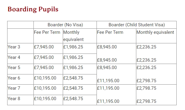Select Year 3 no-visa monthly £1,986.25
The height and width of the screenshot is (110, 185).
click(x=73, y=47)
